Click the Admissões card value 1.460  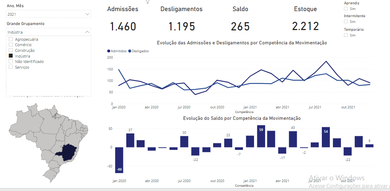123,26
